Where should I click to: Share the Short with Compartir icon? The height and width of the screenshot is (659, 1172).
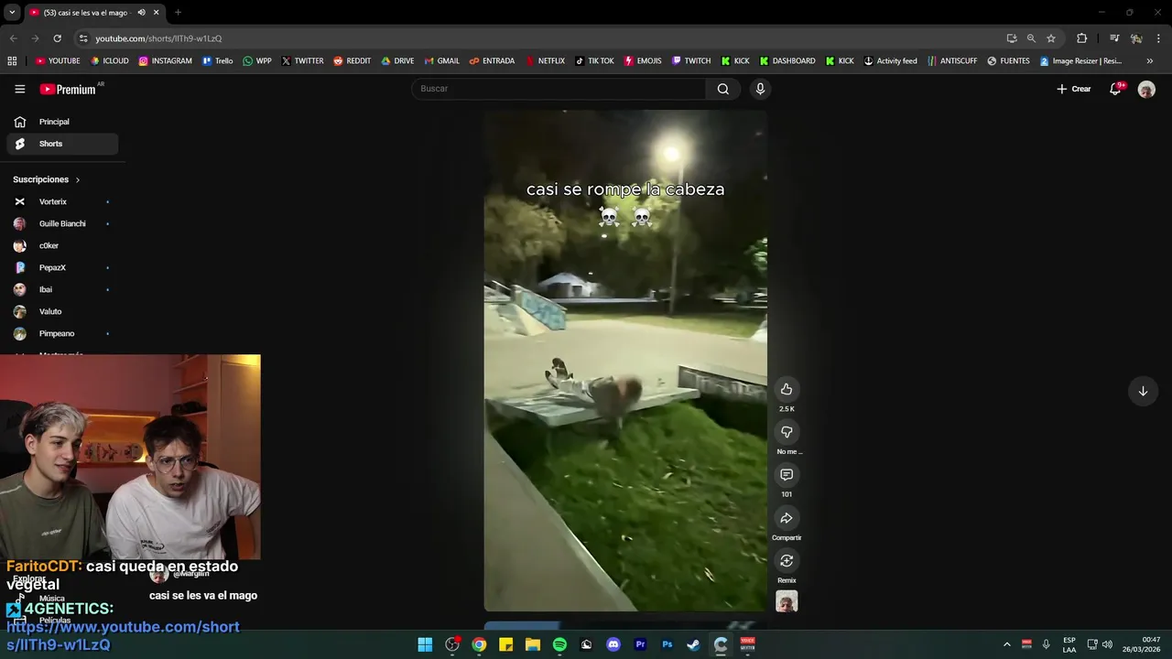[787, 518]
